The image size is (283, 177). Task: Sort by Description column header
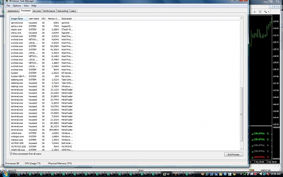pyautogui.click(x=67, y=19)
